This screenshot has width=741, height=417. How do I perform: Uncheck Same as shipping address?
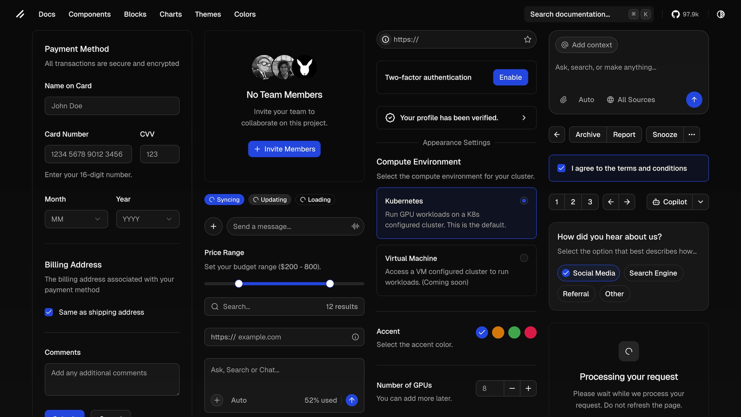(49, 312)
